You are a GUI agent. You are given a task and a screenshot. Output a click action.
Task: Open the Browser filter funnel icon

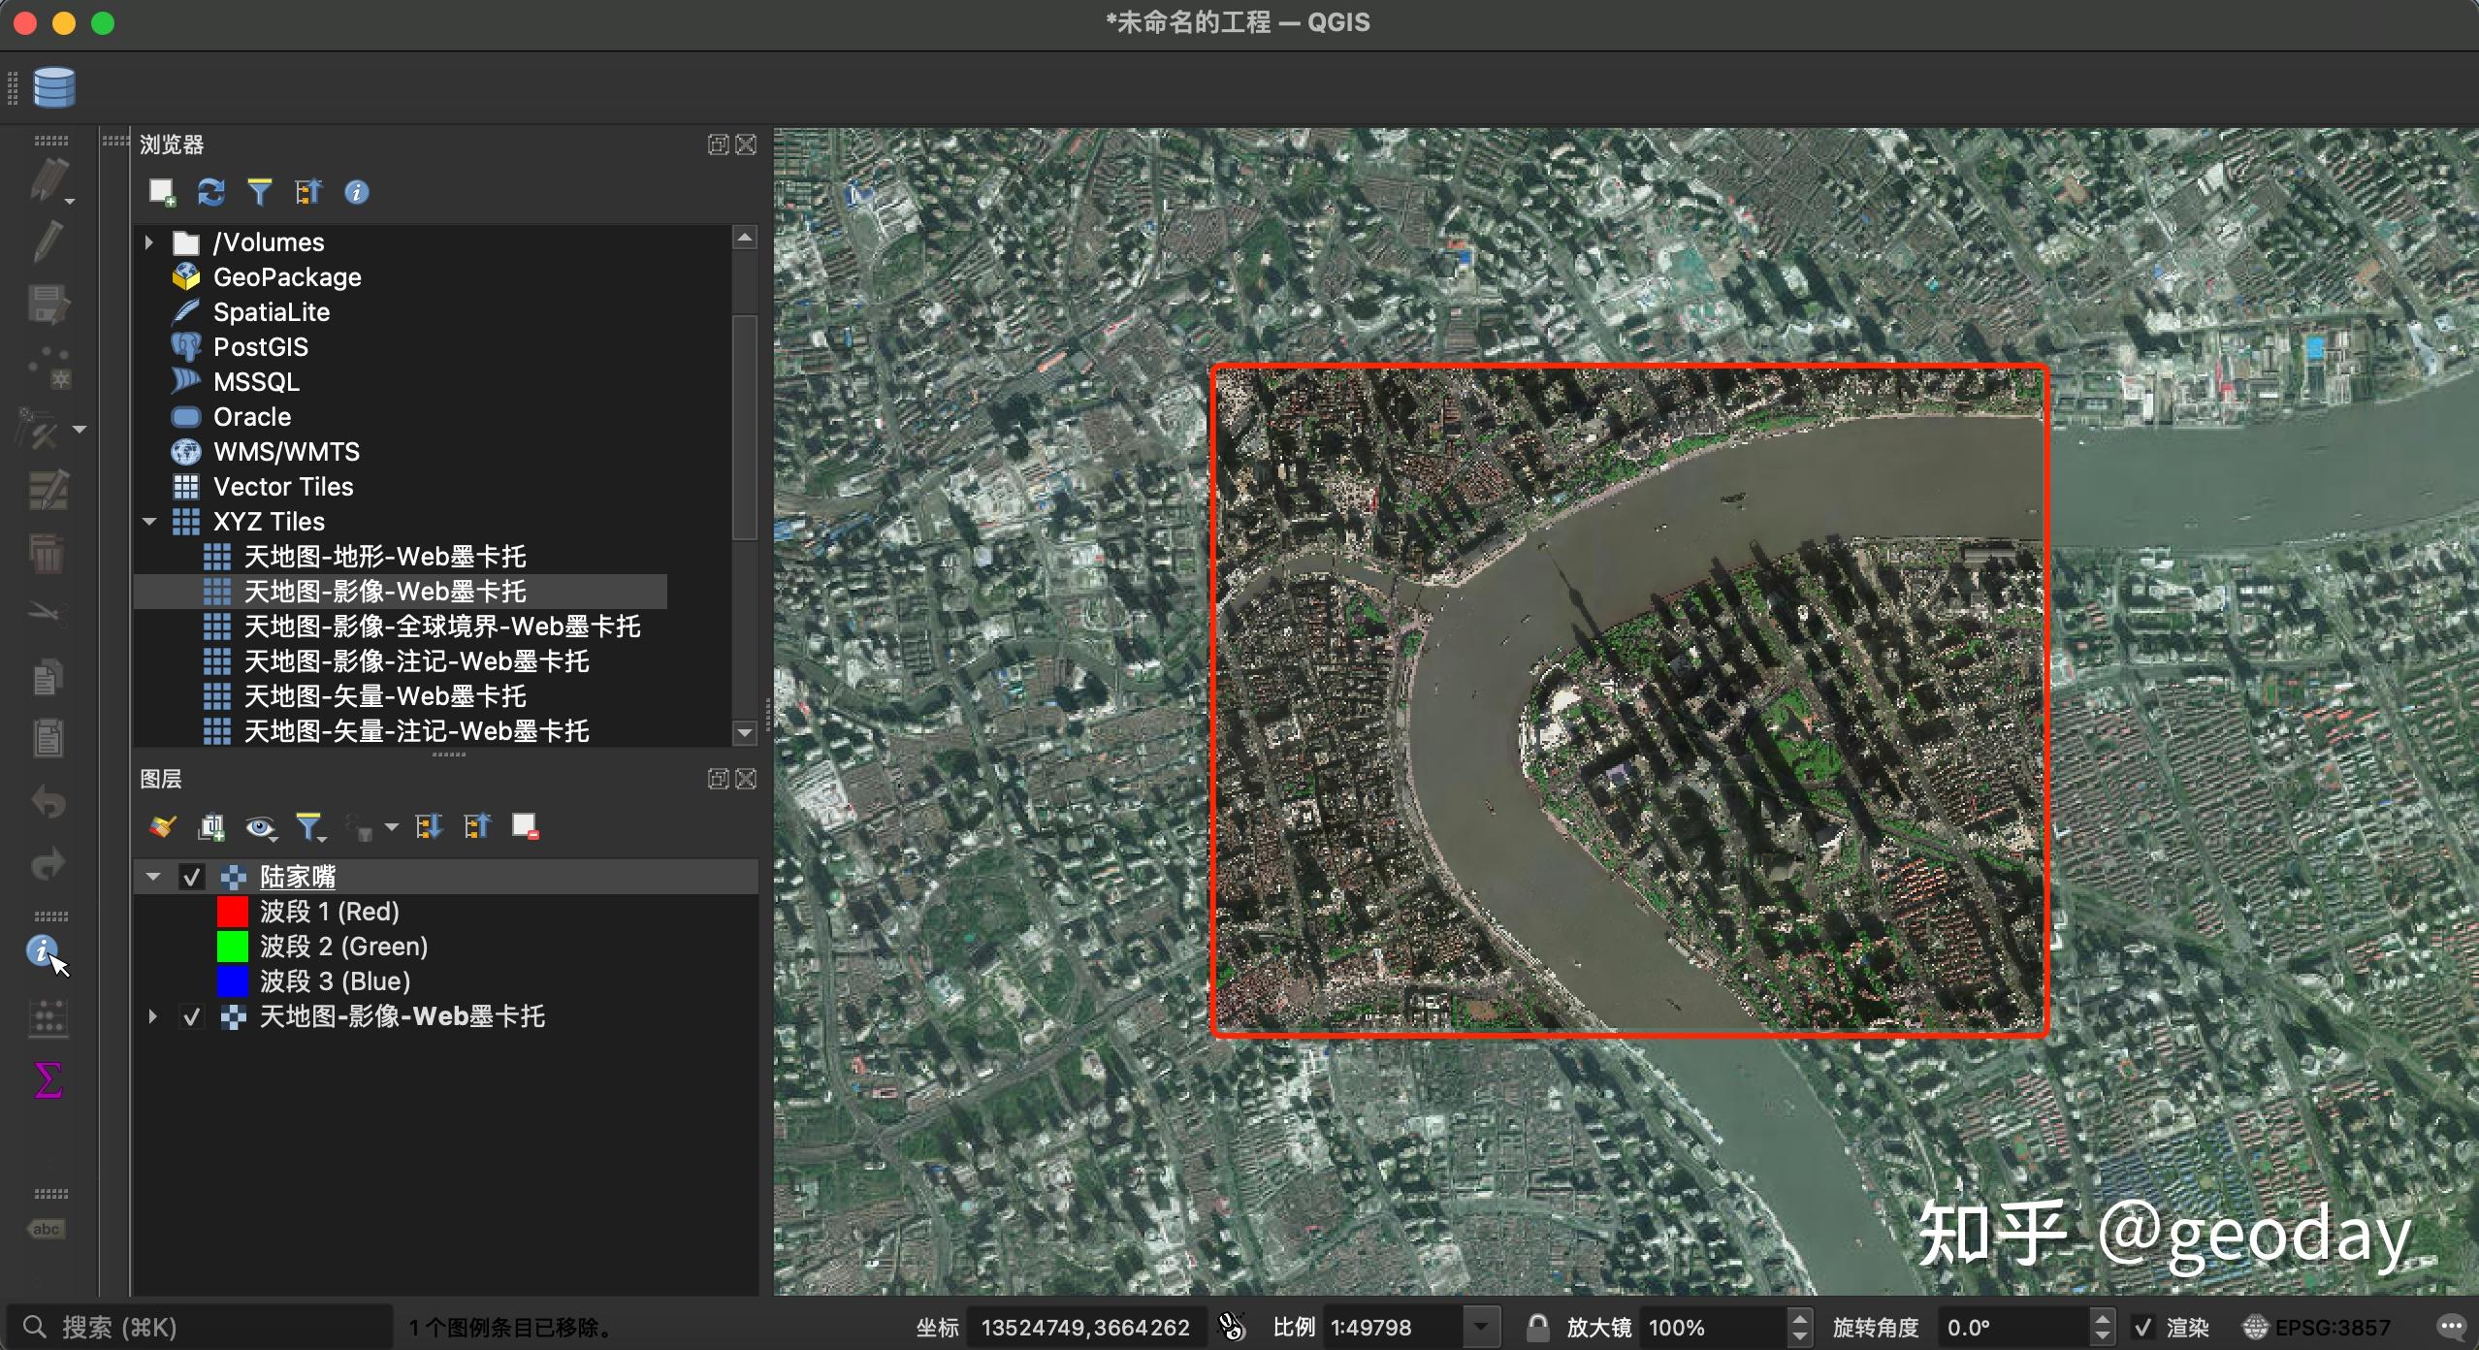(x=259, y=192)
